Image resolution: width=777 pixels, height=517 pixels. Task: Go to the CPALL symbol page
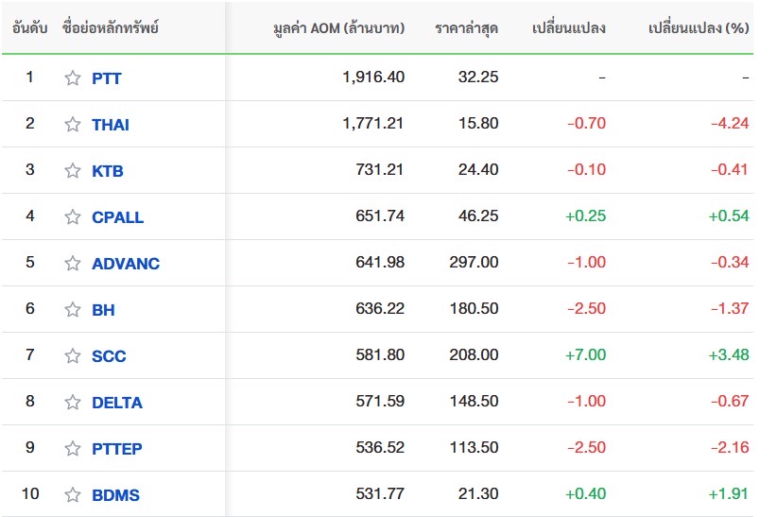(x=118, y=217)
